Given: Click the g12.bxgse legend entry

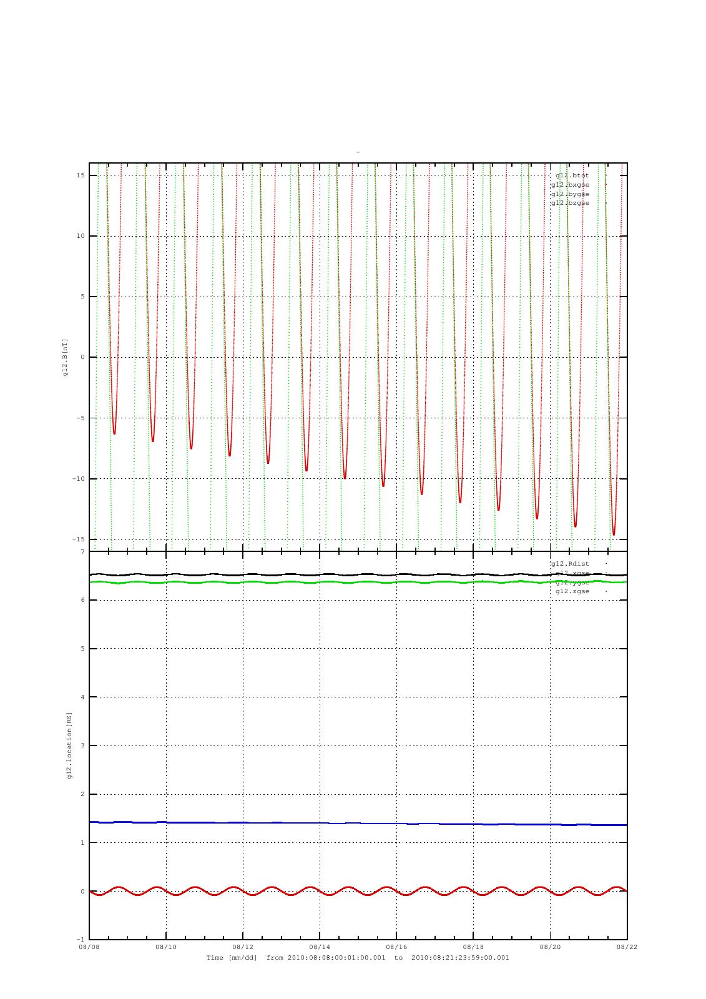Looking at the screenshot, I should pos(570,185).
